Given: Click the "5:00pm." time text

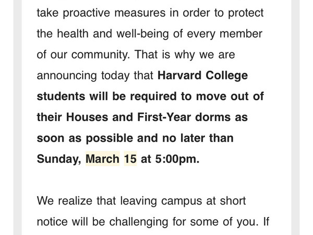Looking at the screenshot, I should point(177,159).
